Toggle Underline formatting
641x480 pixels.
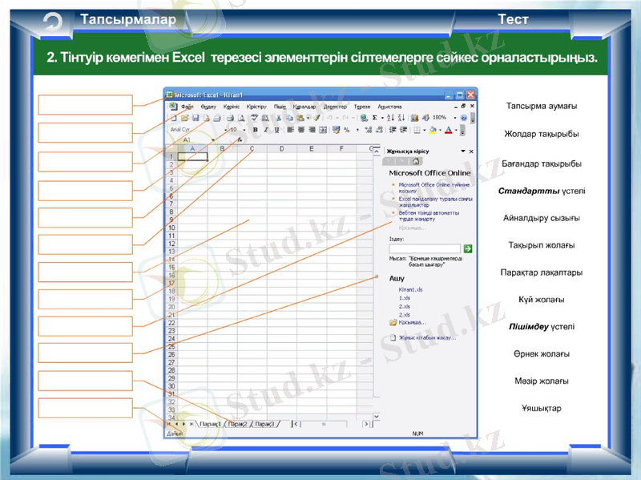276,129
